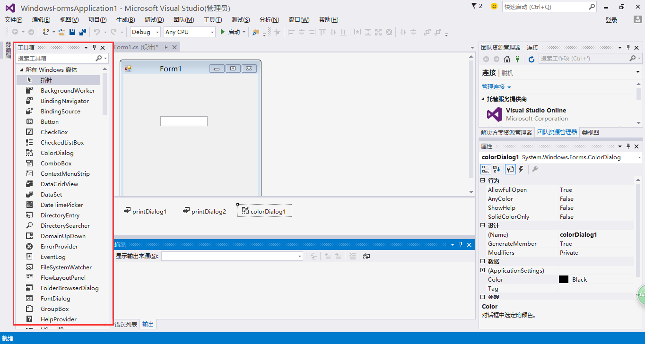Image resolution: width=645 pixels, height=344 pixels.
Task: Open the 文件(F) menu
Action: [14, 19]
